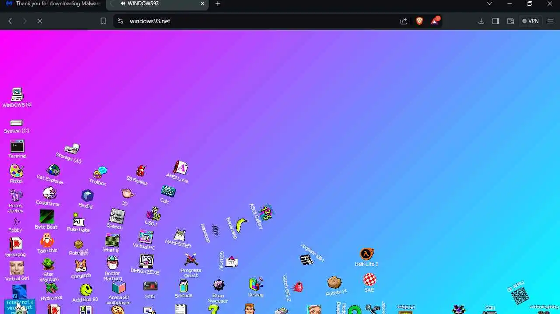Open the Calc calculator icon

coord(168,191)
